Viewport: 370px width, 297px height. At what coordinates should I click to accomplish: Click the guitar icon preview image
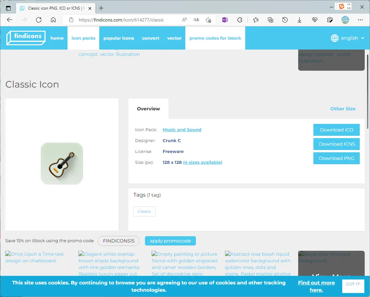(x=62, y=164)
